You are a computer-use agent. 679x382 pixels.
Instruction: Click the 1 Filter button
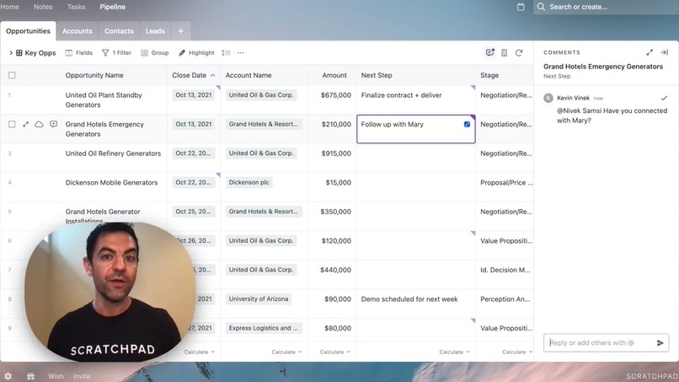(x=116, y=52)
